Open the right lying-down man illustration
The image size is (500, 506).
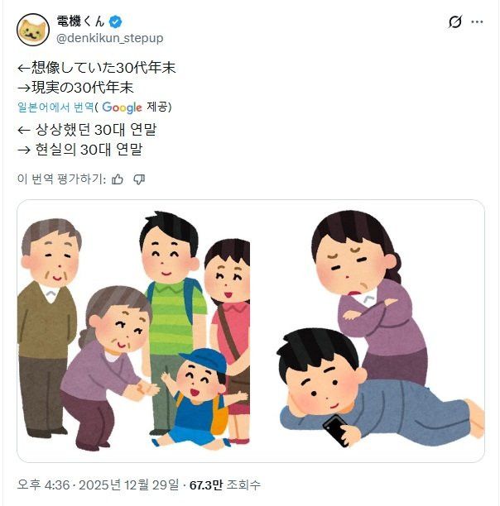coord(368,331)
